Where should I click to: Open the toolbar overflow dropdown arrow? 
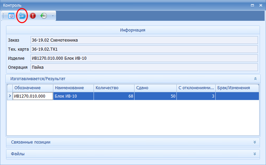coord(52,16)
